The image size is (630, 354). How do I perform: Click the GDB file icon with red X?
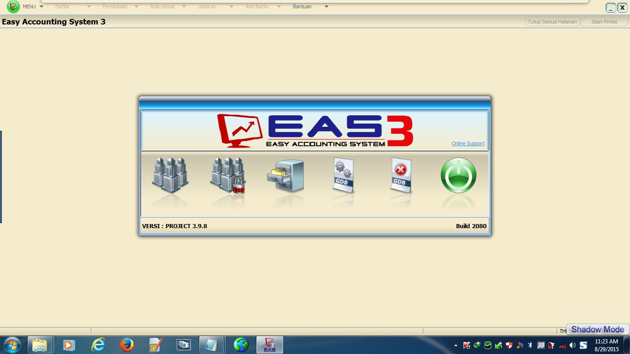(401, 175)
